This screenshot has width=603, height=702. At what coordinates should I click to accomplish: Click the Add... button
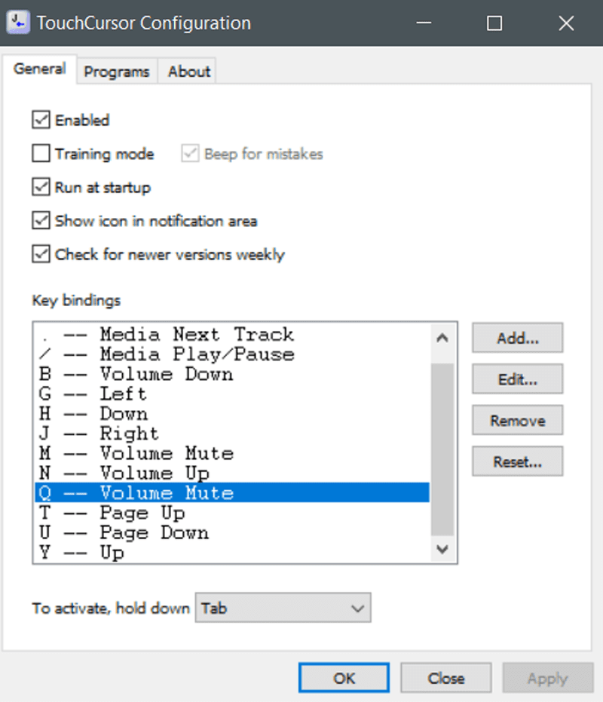pyautogui.click(x=518, y=338)
